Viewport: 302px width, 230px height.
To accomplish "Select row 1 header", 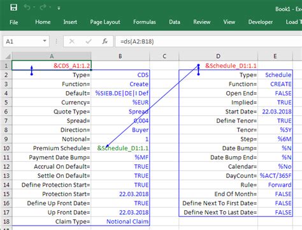I will click(x=6, y=66).
